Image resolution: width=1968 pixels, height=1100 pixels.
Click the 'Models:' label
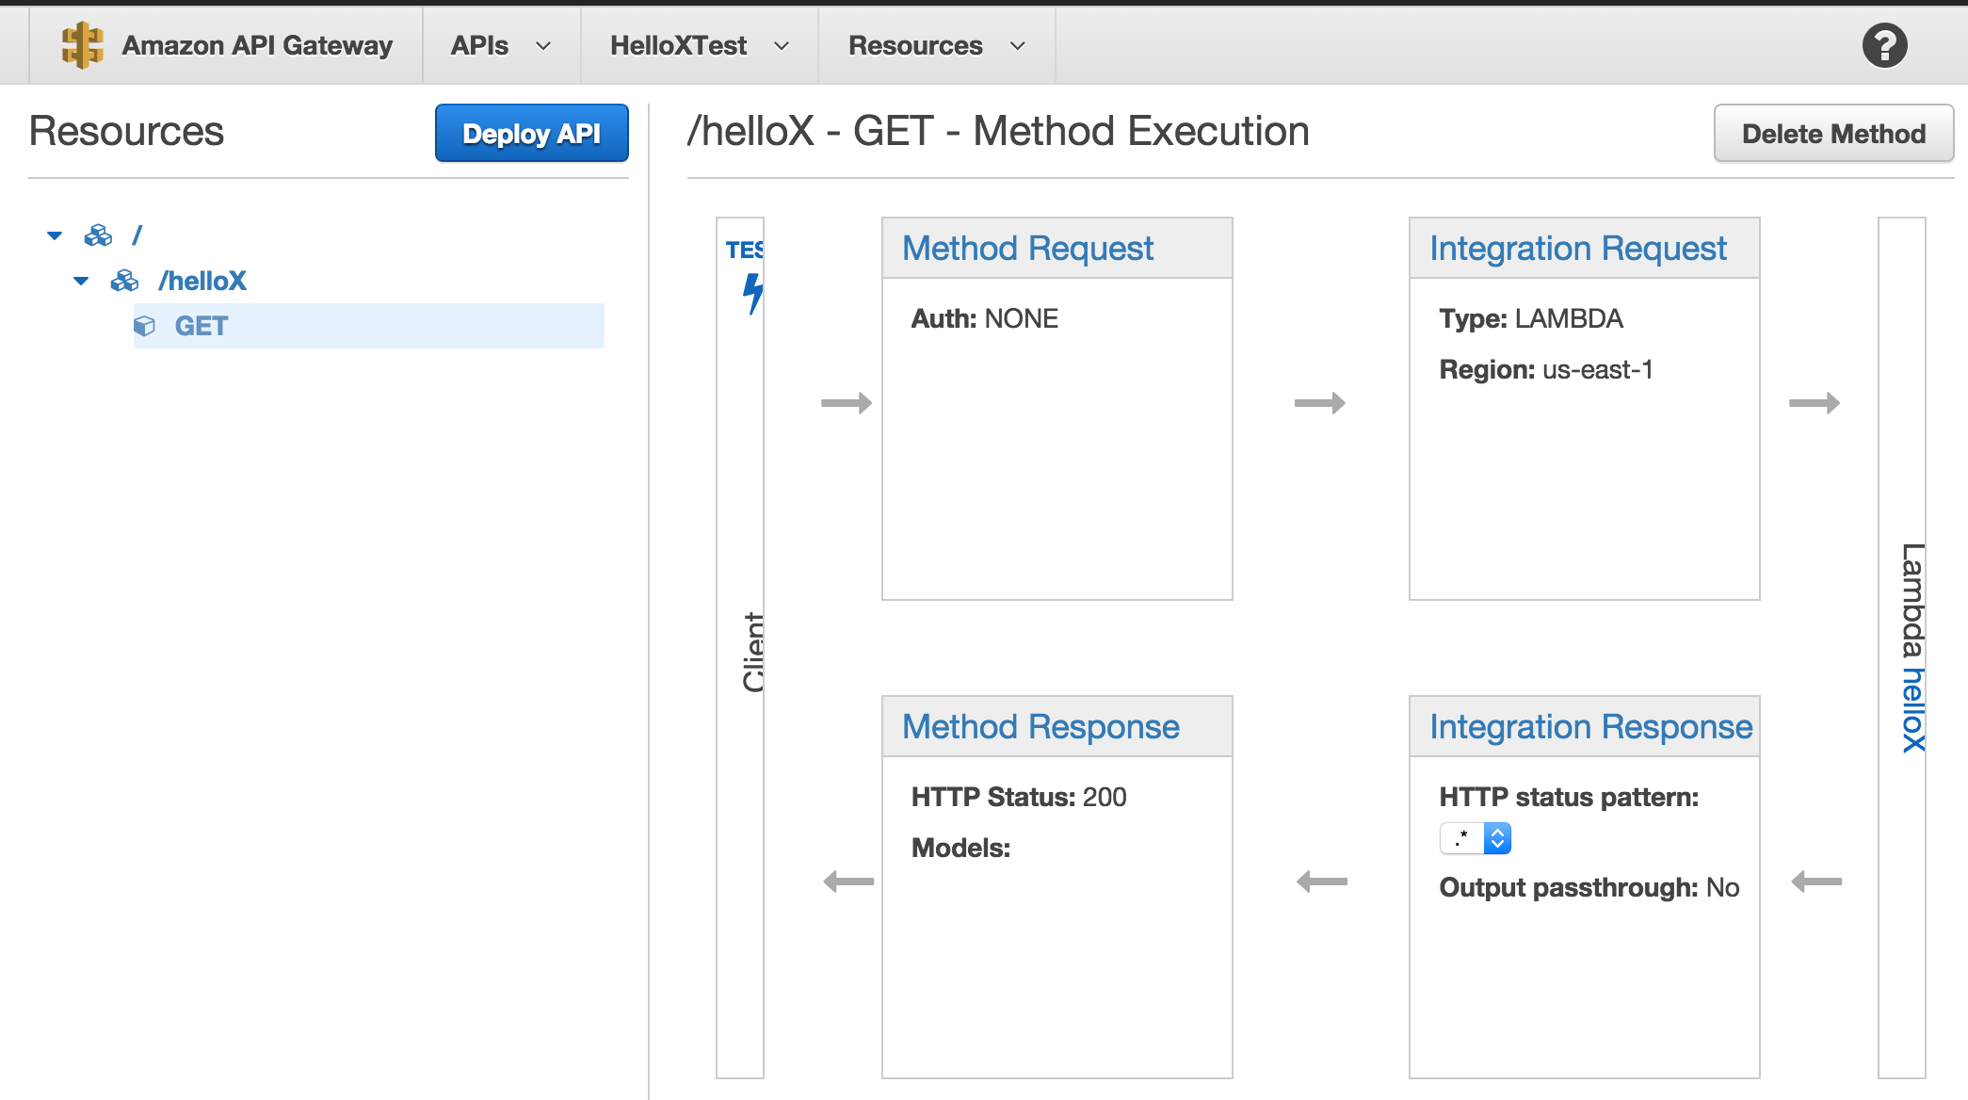click(x=960, y=848)
